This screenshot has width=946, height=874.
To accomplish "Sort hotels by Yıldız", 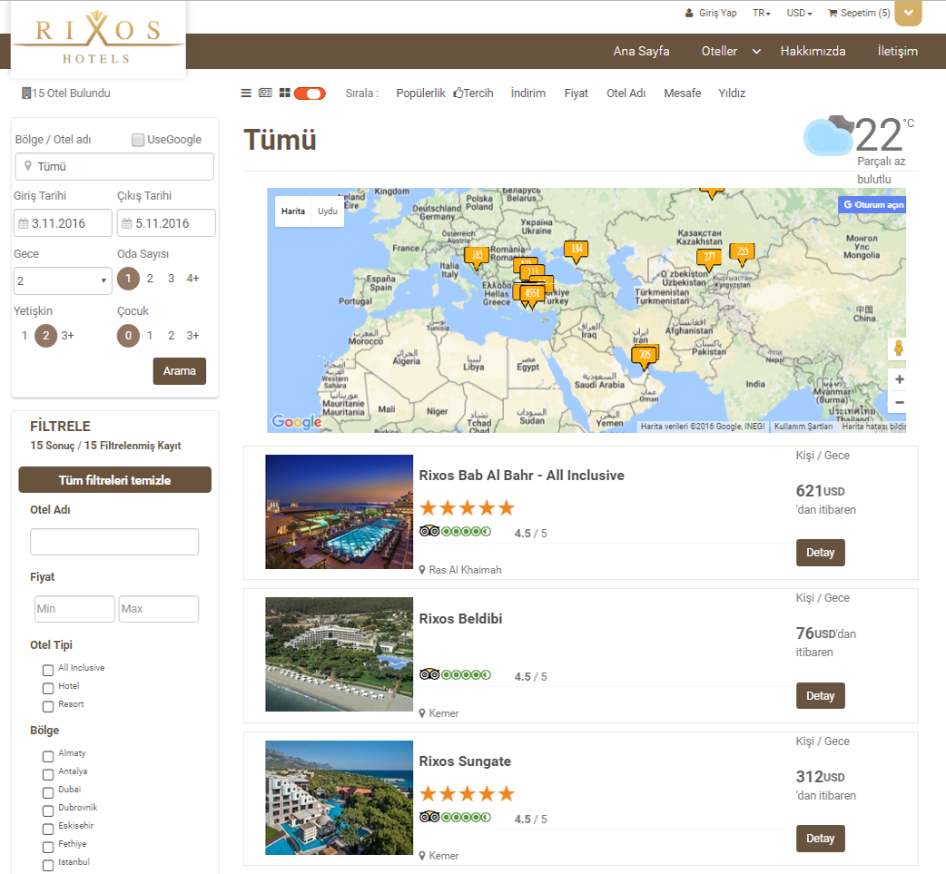I will coord(732,93).
